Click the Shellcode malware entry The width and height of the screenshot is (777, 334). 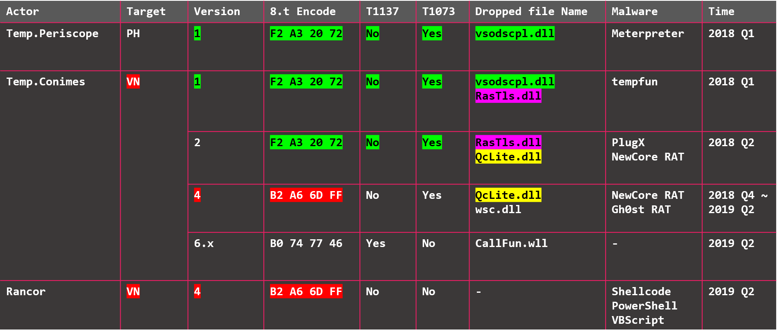pyautogui.click(x=641, y=292)
